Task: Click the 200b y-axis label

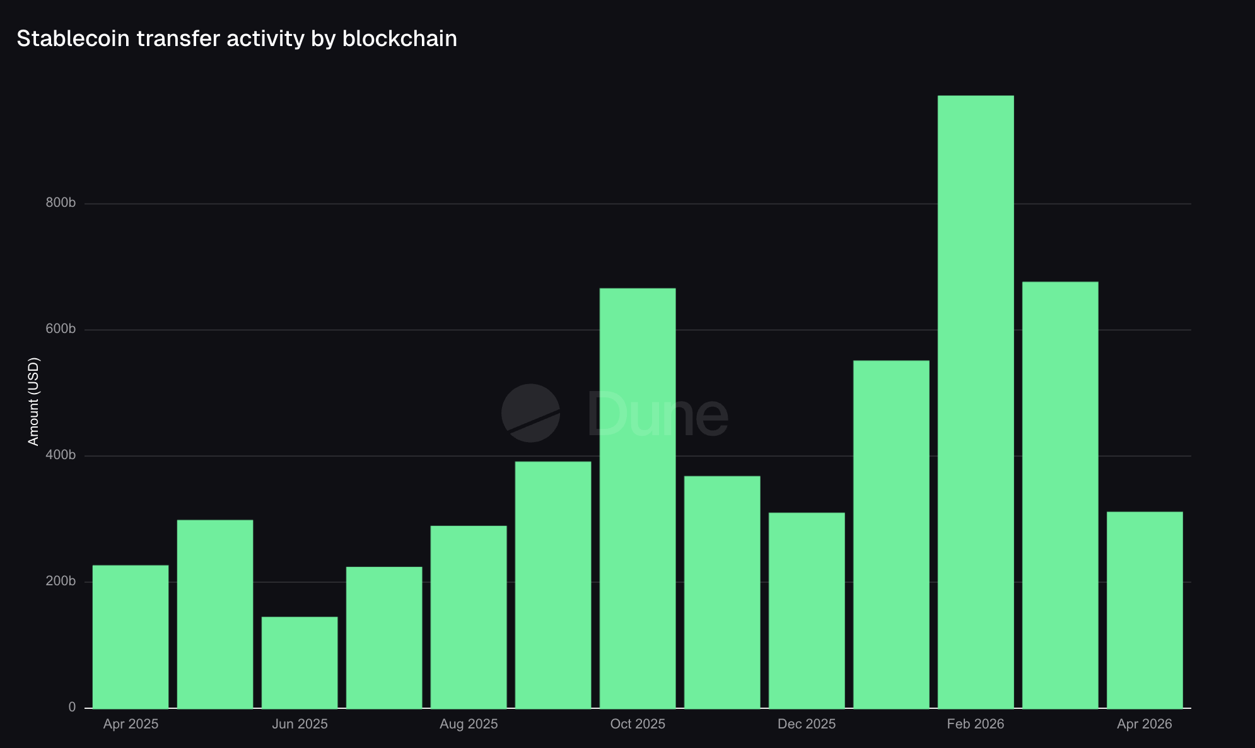Action: coord(61,581)
